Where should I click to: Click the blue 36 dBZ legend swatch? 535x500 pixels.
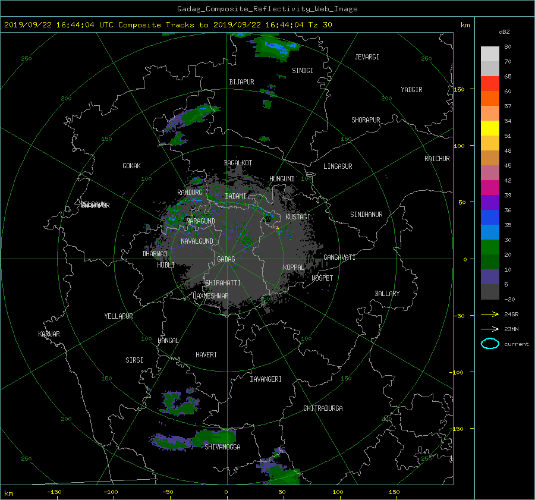coord(490,218)
